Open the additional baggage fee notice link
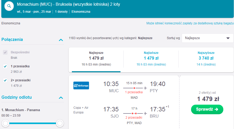The width and height of the screenshot is (234, 129). pos(190,23)
